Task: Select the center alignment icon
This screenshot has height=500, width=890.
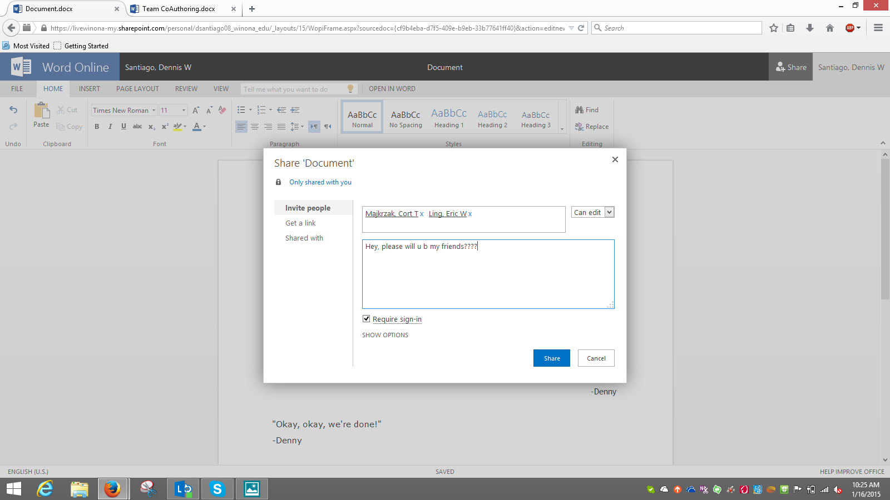Action: (x=255, y=127)
